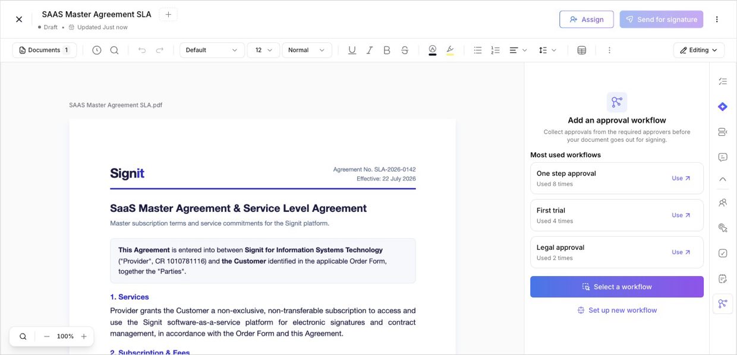Redo the last edit

(x=159, y=50)
